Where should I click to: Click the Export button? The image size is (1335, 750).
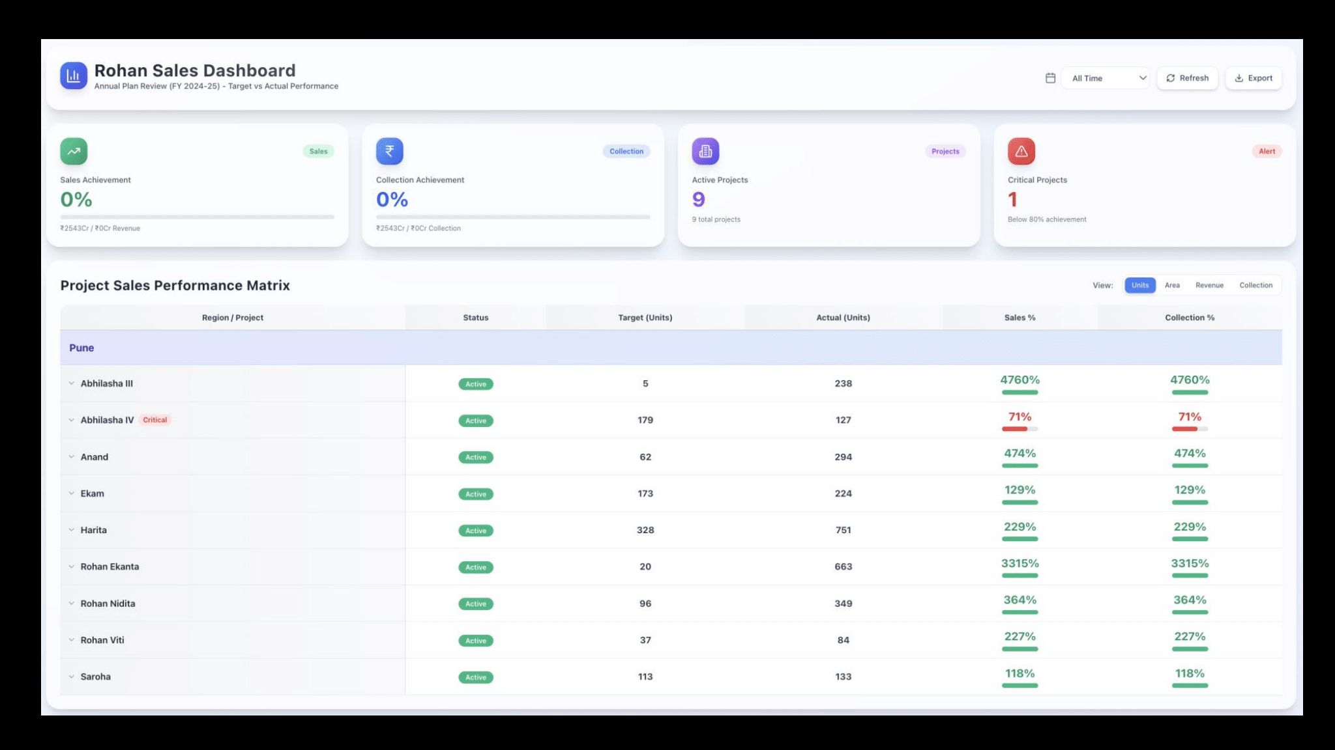1253,78
